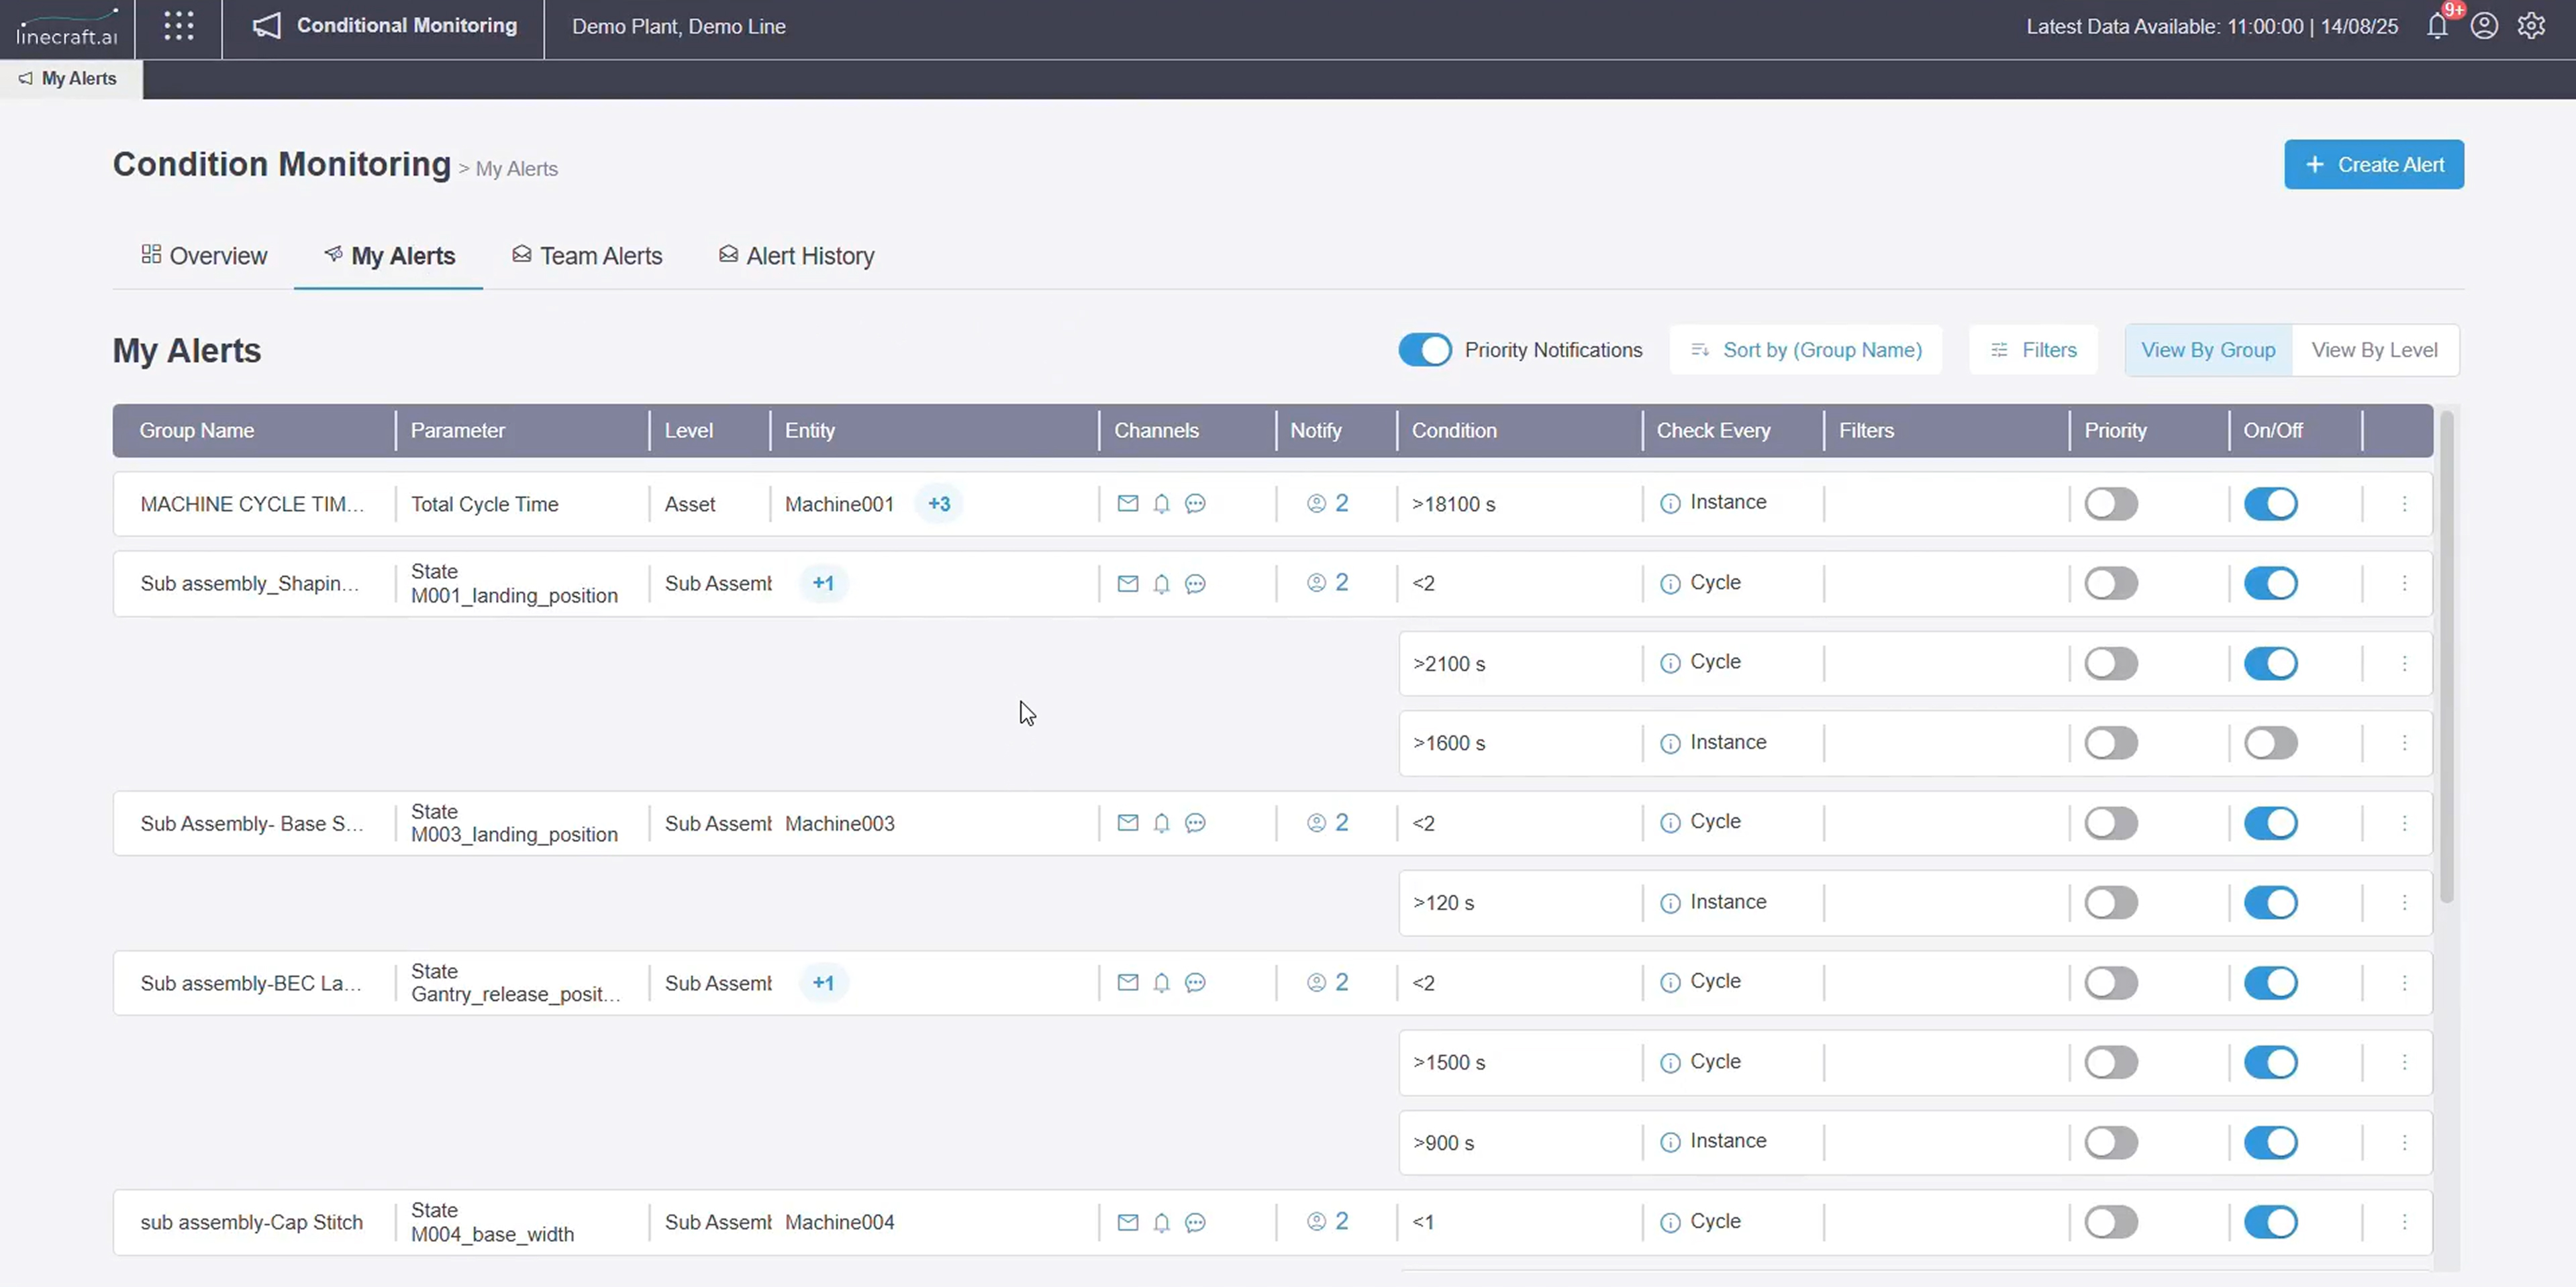The image size is (2576, 1287).
Task: Click info icon next to Instance for >18100 s
Action: 1670,503
